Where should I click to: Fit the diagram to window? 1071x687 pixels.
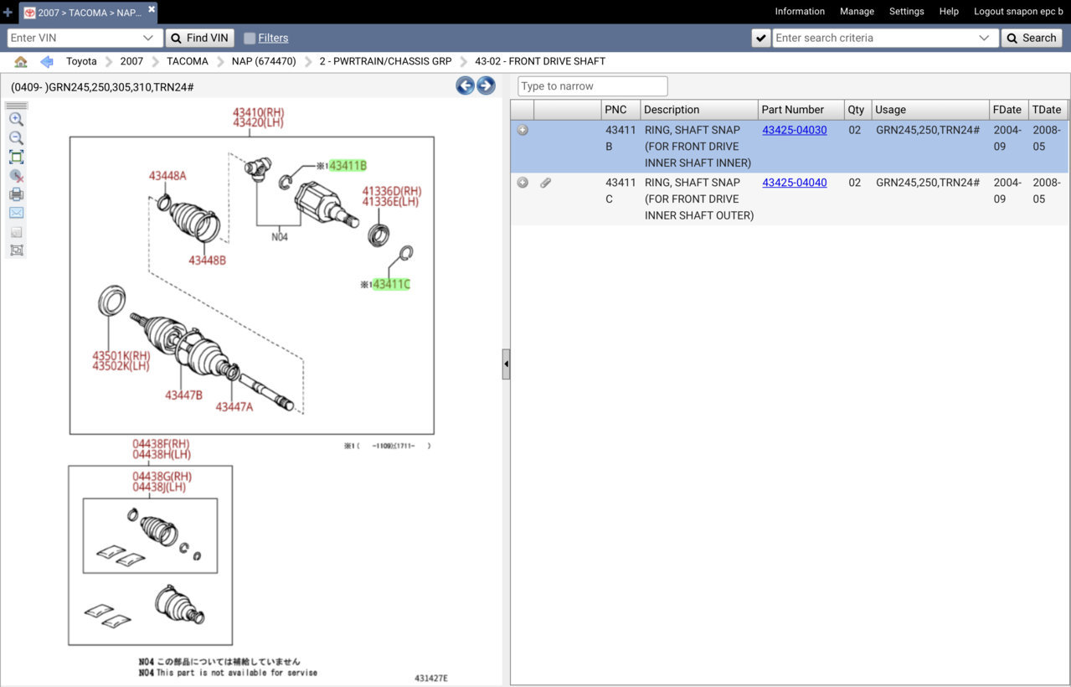pos(16,157)
